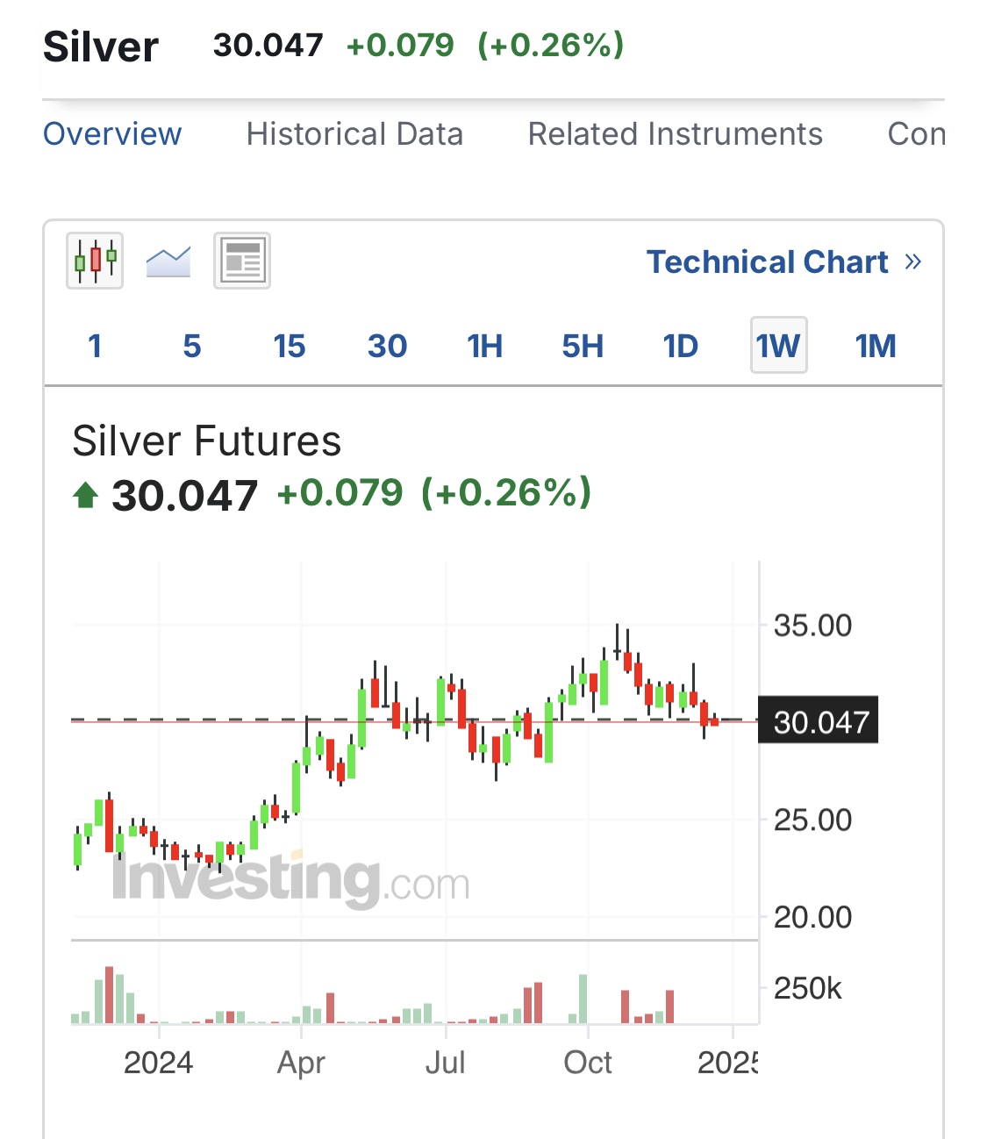Viewport: 987px width, 1139px height.
Task: Click the 30.047 price label on axis
Action: [819, 721]
